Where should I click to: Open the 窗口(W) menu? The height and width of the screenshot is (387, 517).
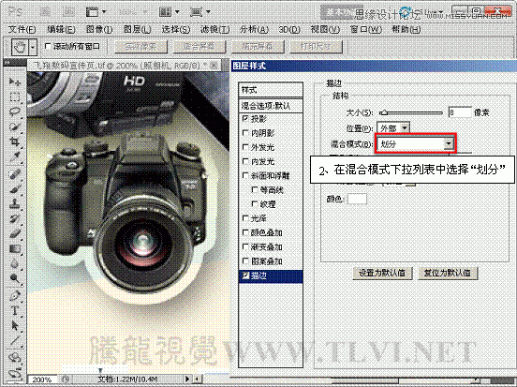[x=365, y=29]
